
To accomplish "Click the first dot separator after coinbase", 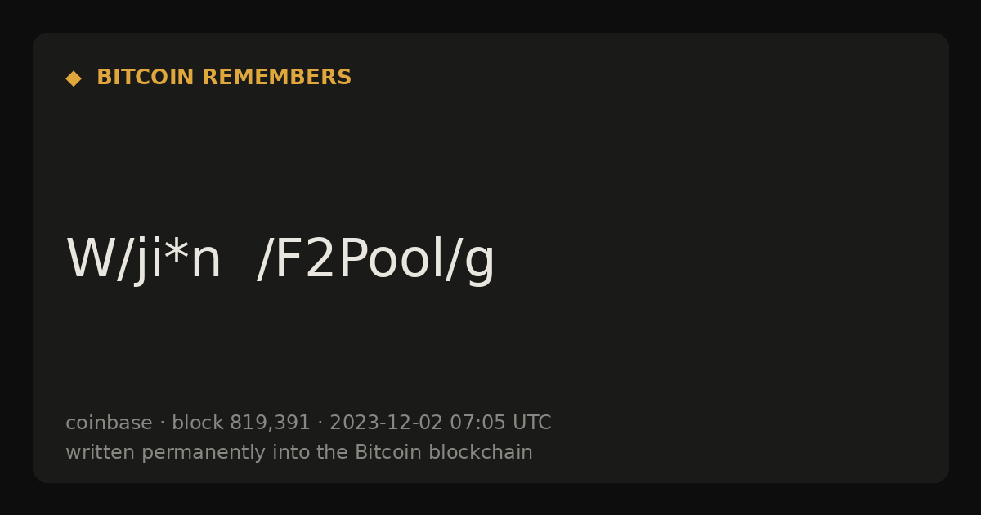I will (x=162, y=423).
